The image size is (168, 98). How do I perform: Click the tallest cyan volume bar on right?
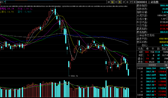pos(106,89)
